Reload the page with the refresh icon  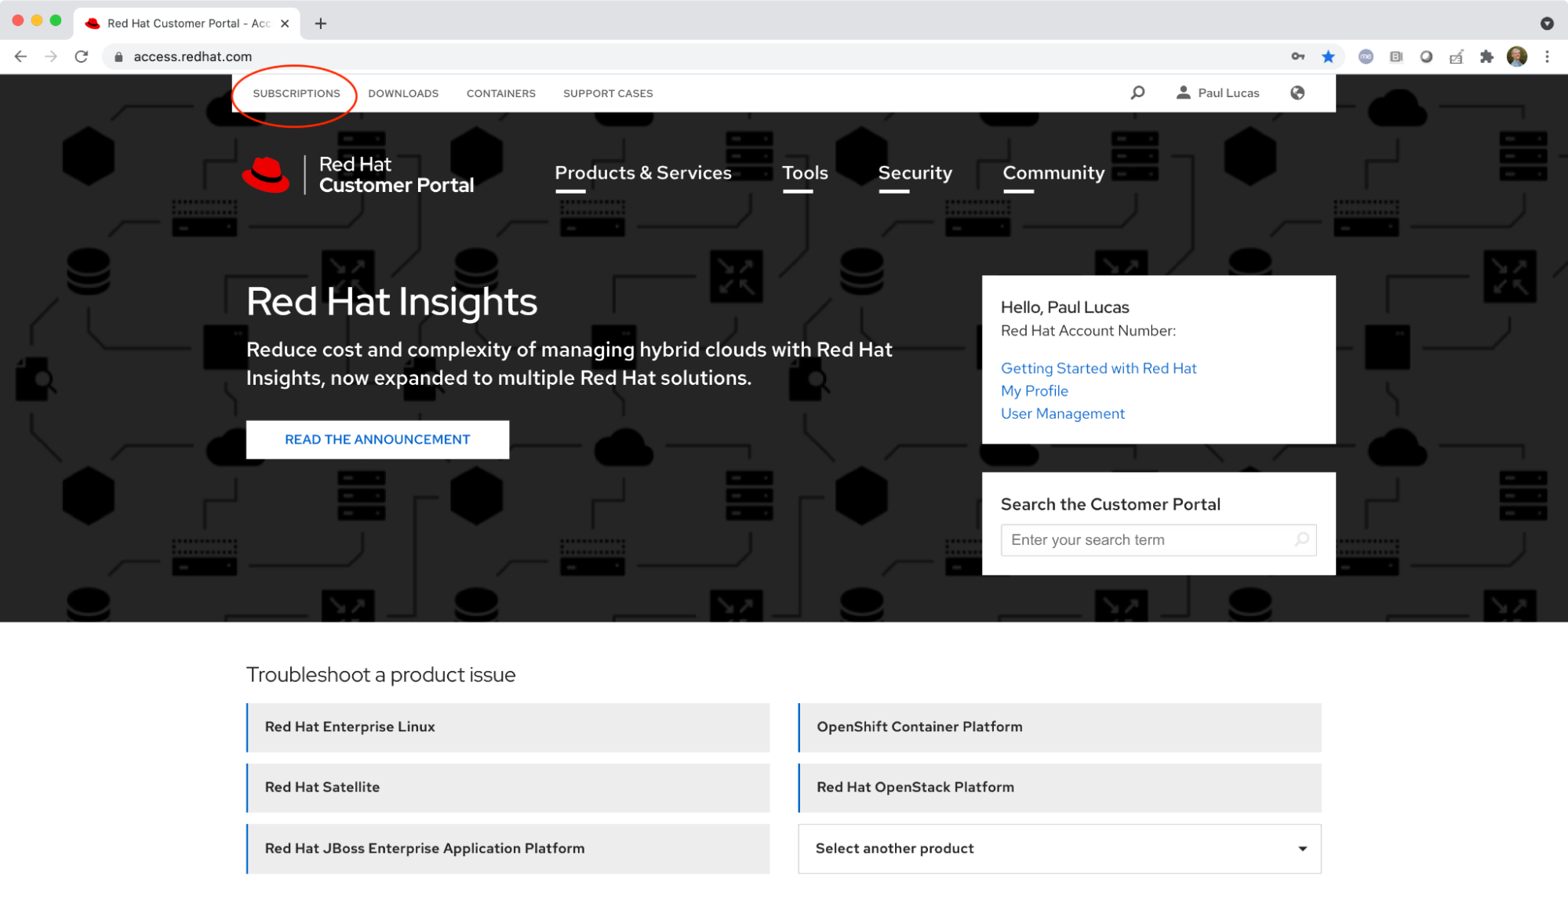(x=82, y=56)
